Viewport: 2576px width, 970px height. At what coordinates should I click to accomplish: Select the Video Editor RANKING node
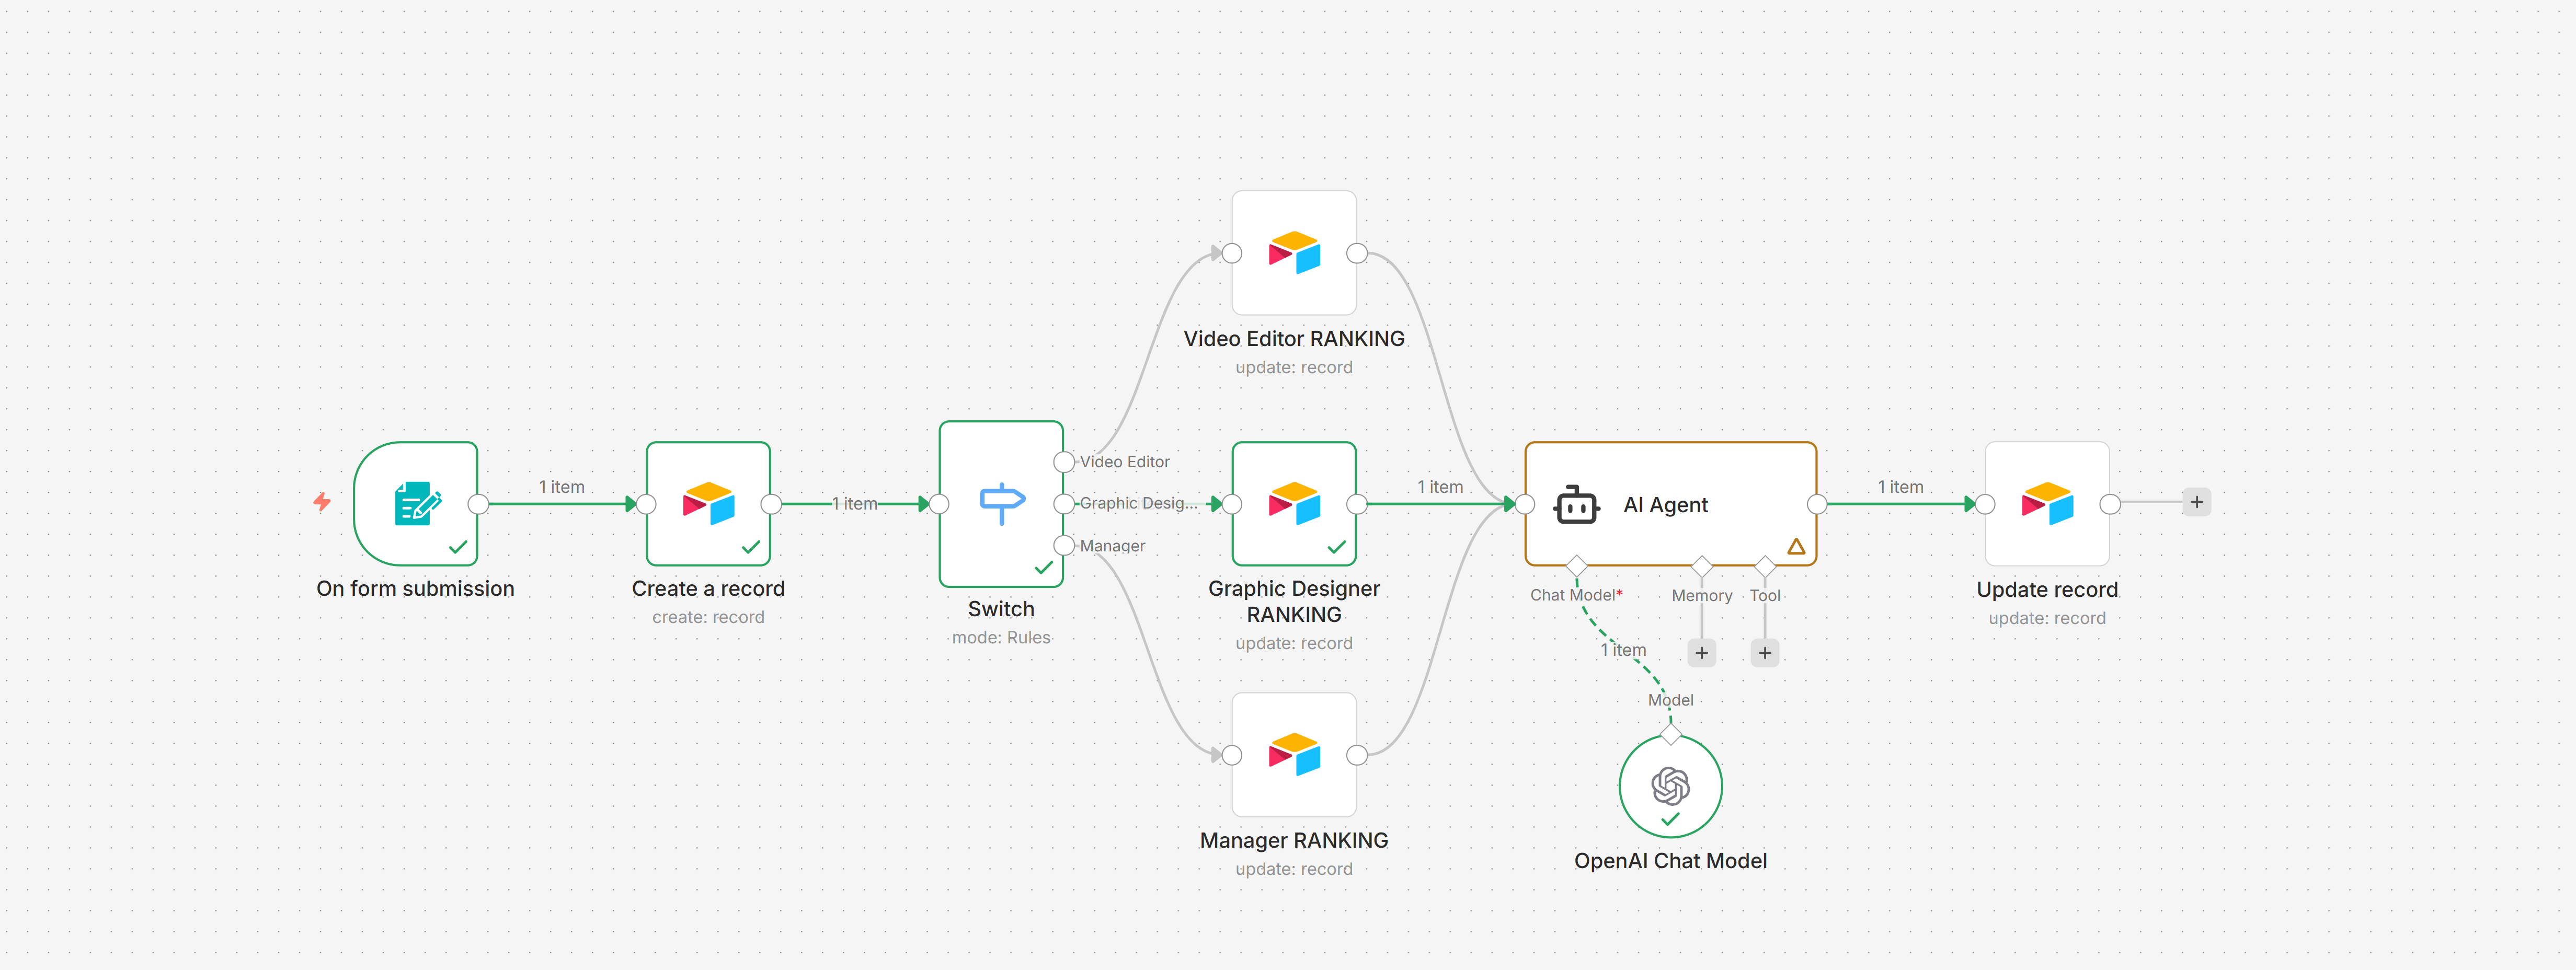pos(1293,253)
